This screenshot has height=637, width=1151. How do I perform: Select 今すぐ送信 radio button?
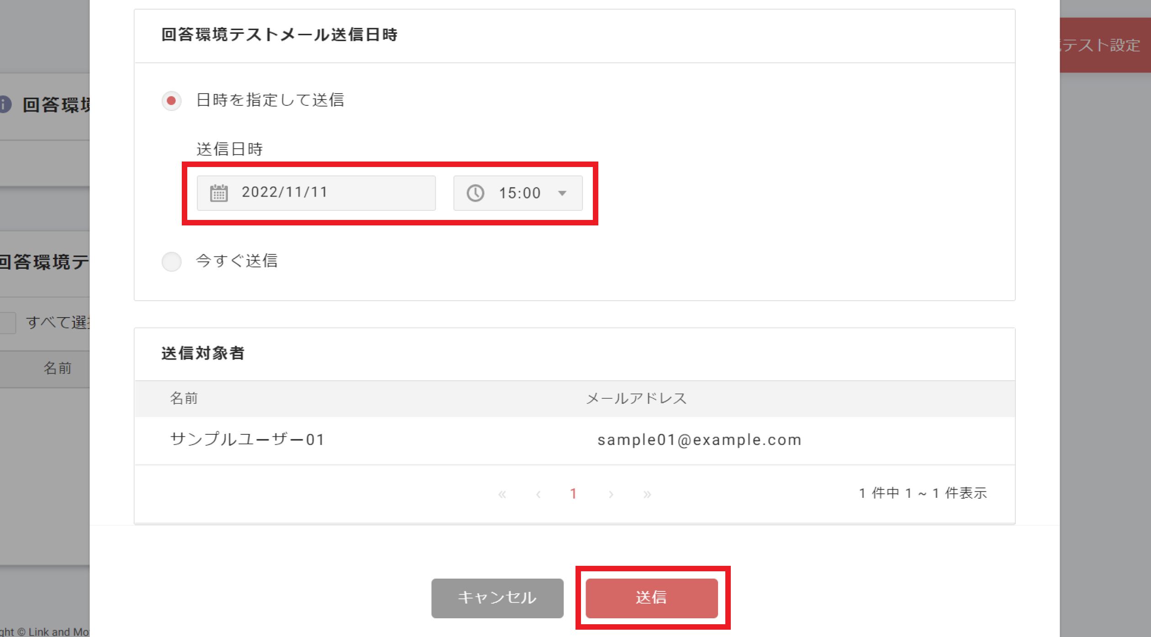pyautogui.click(x=171, y=261)
